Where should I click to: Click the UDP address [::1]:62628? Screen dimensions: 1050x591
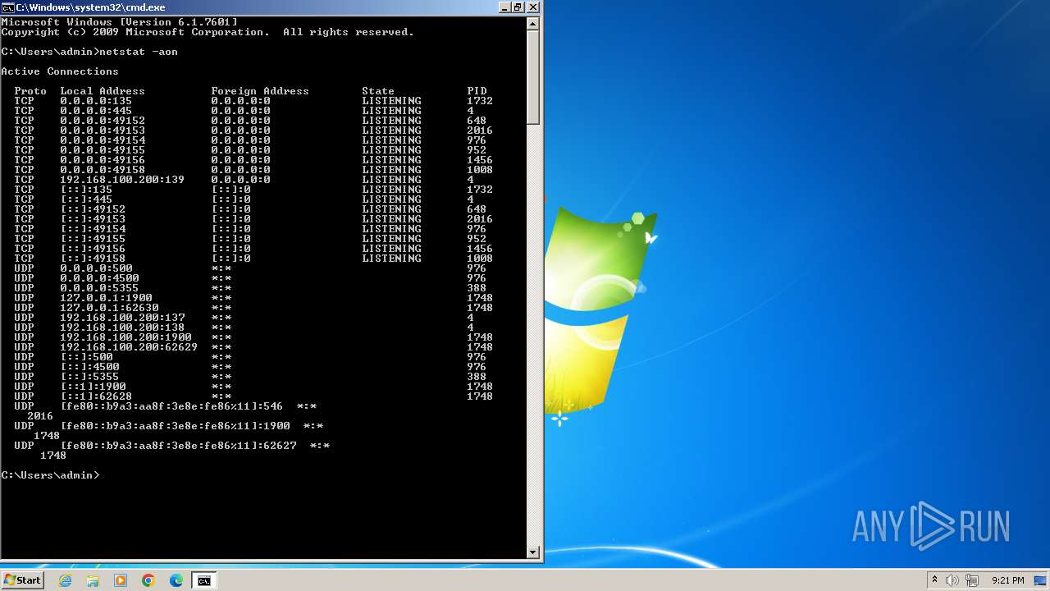click(96, 396)
